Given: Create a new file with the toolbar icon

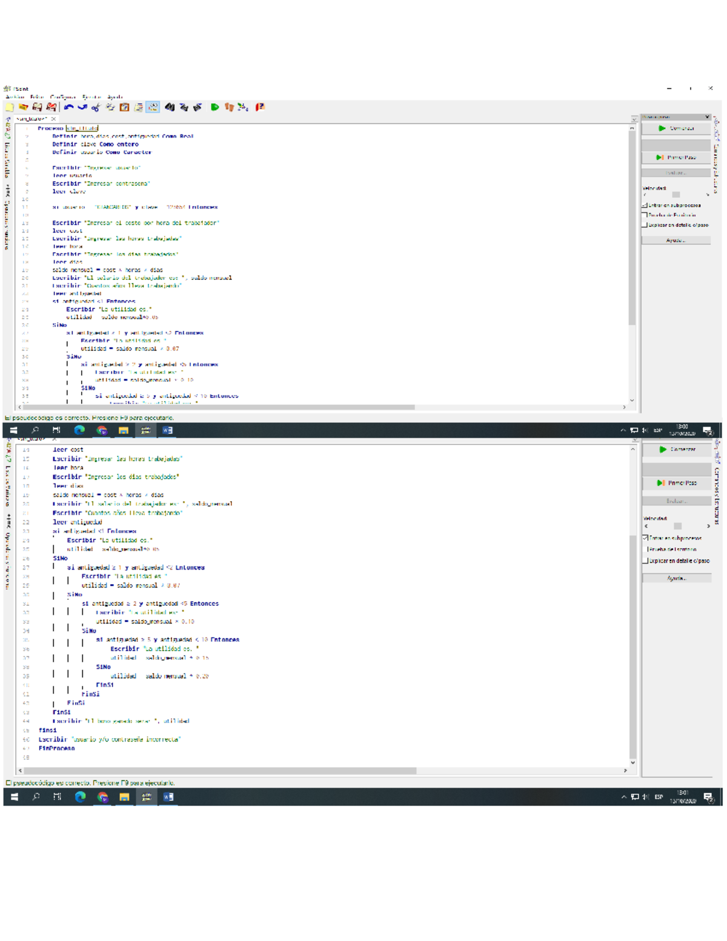Looking at the screenshot, I should click(x=10, y=107).
